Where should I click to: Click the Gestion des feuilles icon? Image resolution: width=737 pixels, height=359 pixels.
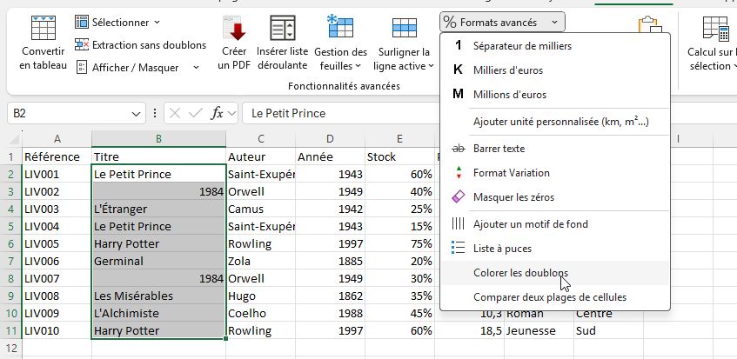(x=340, y=26)
